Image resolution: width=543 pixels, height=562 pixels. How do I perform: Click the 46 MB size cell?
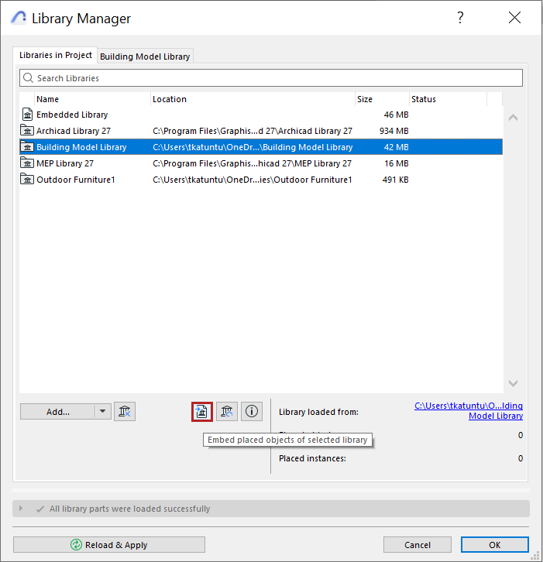click(396, 115)
